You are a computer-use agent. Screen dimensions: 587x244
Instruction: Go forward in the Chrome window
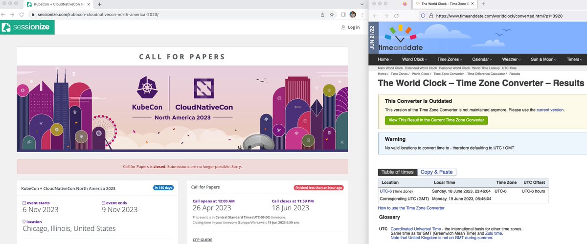click(x=13, y=14)
